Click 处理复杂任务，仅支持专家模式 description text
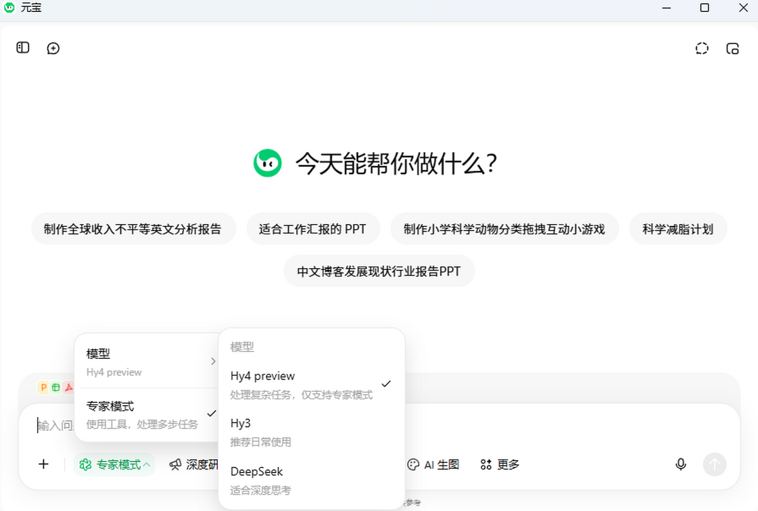The width and height of the screenshot is (758, 511). (301, 395)
